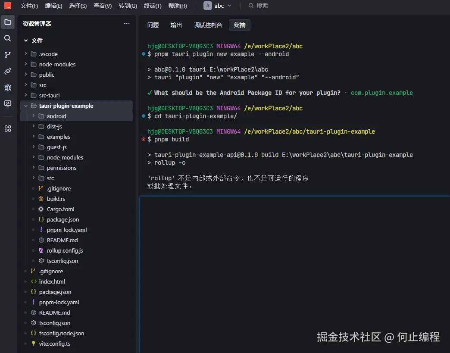
Task: Switch to the 问题 panel tab
Action: pyautogui.click(x=153, y=25)
